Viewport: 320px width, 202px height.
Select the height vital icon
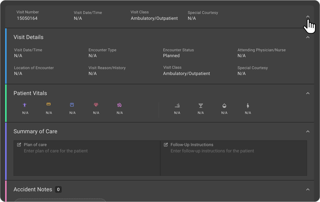(x=25, y=106)
